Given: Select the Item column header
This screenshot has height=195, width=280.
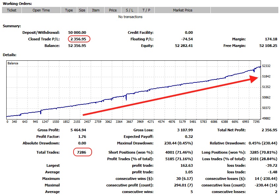Looking at the screenshot, I should (96, 10).
